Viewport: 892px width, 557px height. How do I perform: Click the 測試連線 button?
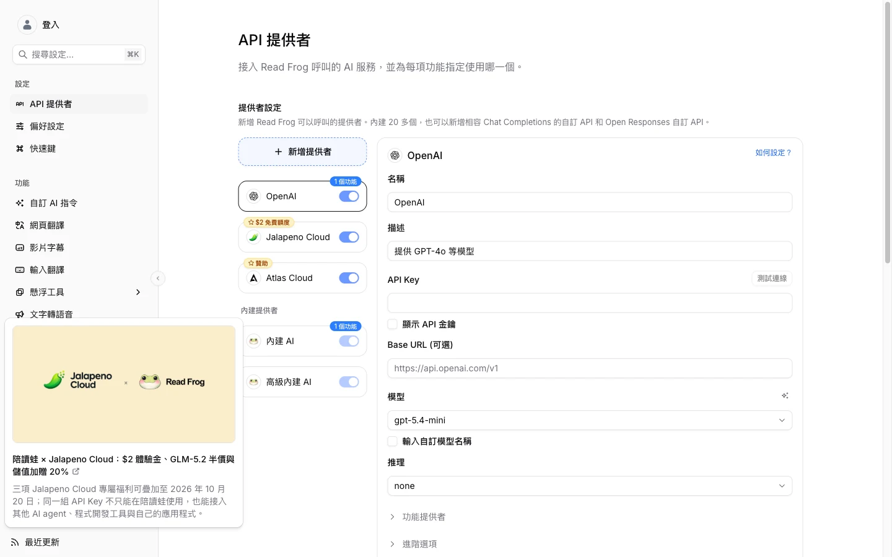(x=772, y=278)
